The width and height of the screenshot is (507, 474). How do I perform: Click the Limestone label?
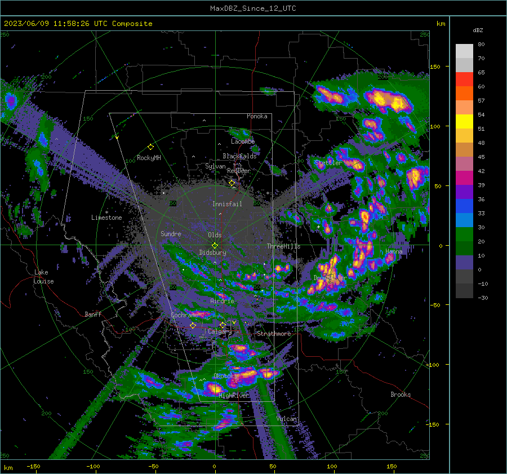point(106,218)
